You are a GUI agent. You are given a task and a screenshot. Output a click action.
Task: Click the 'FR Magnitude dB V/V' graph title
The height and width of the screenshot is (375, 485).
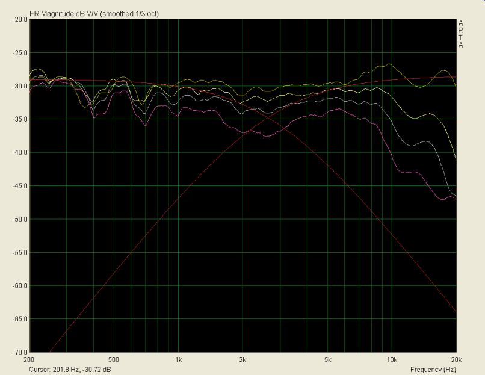pos(94,14)
